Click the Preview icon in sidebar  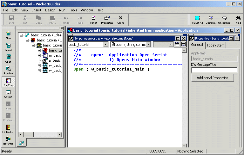tap(8, 70)
